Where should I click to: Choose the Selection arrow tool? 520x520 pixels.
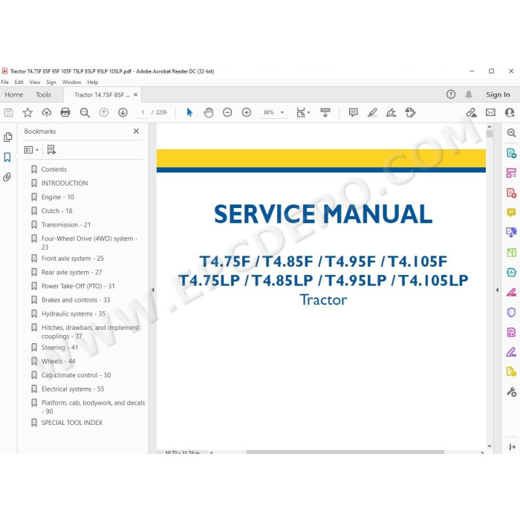pos(189,113)
